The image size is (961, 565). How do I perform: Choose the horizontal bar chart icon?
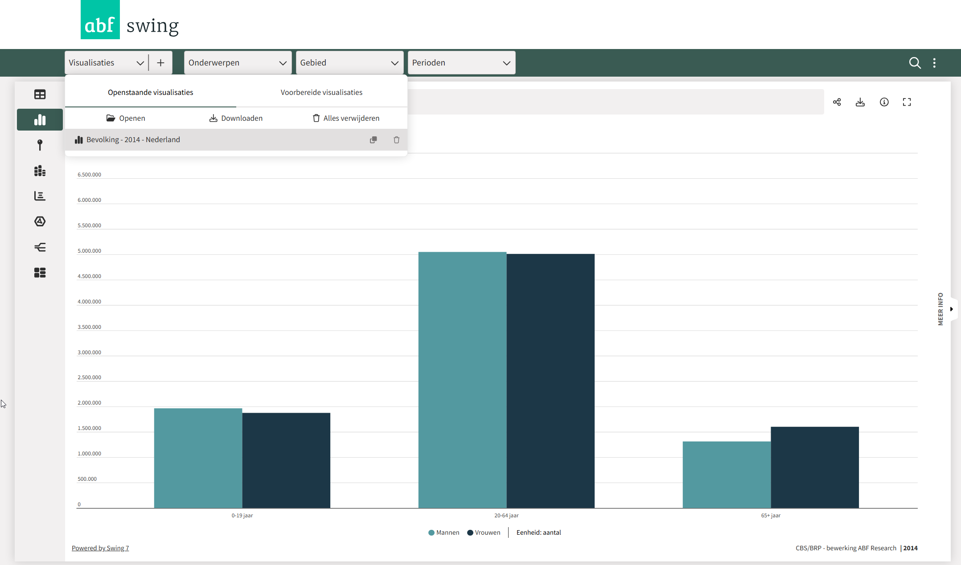point(40,196)
